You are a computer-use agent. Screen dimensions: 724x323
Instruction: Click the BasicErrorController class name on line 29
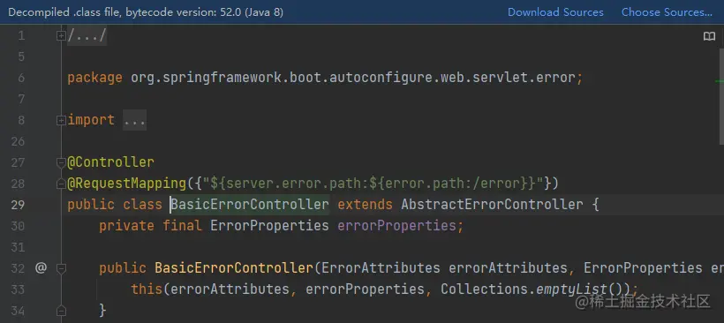coord(250,205)
